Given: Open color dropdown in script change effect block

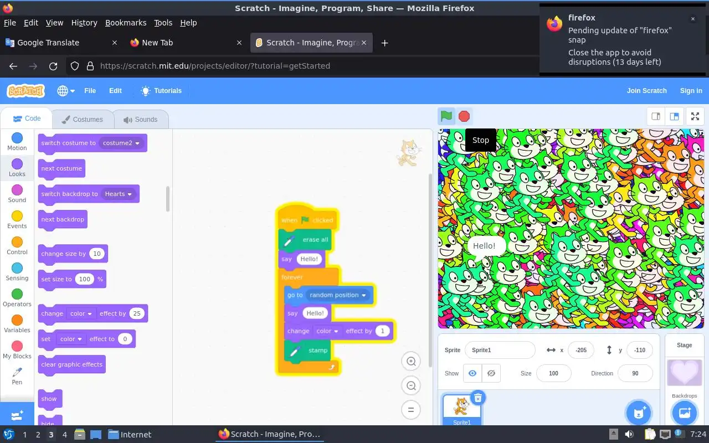Looking at the screenshot, I should (327, 331).
